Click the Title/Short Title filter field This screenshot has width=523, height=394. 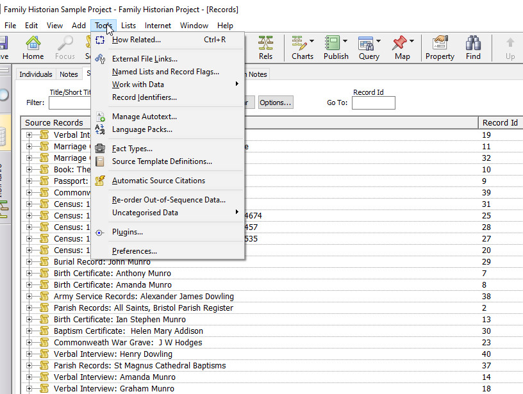pos(70,103)
